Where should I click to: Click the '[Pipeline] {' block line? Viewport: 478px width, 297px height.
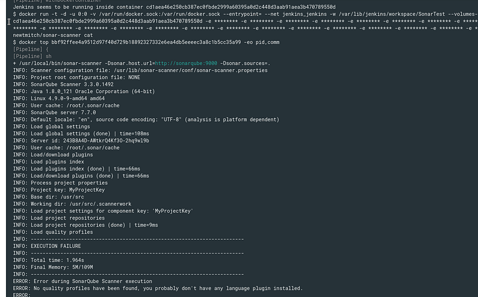click(31, 49)
